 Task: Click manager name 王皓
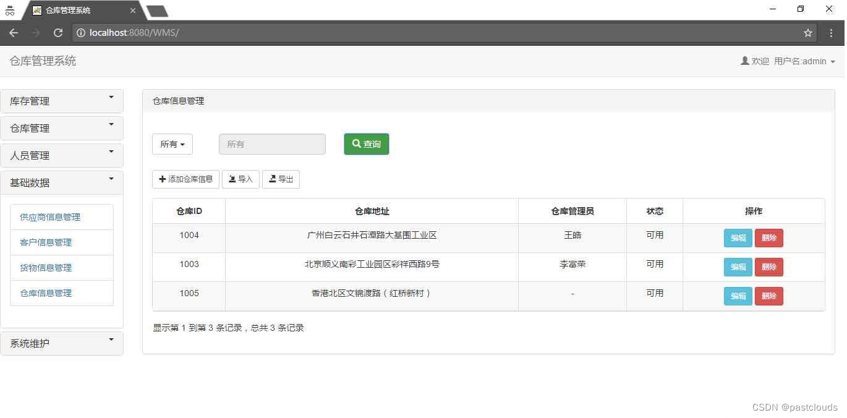572,235
